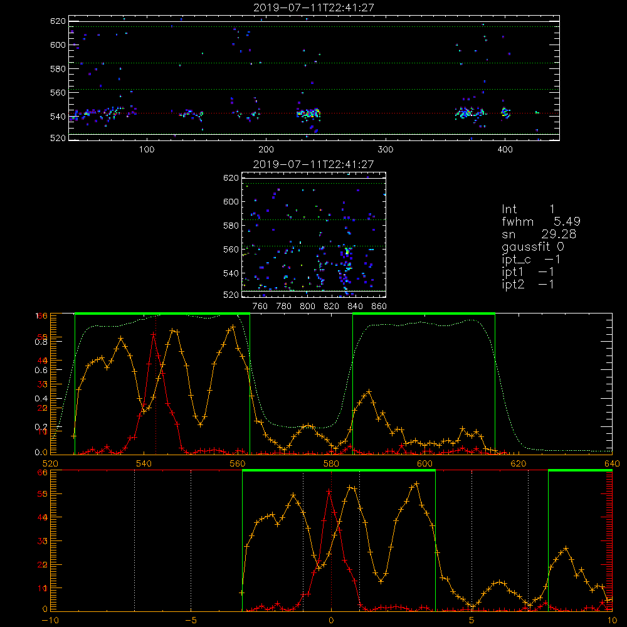This screenshot has height=627, width=627.
Task: Click the 'ipt_c -1' value line
Action: [531, 260]
